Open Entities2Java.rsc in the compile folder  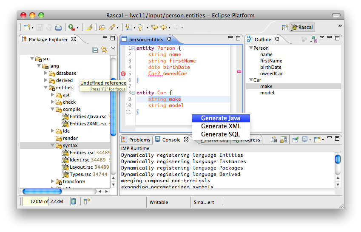point(87,116)
